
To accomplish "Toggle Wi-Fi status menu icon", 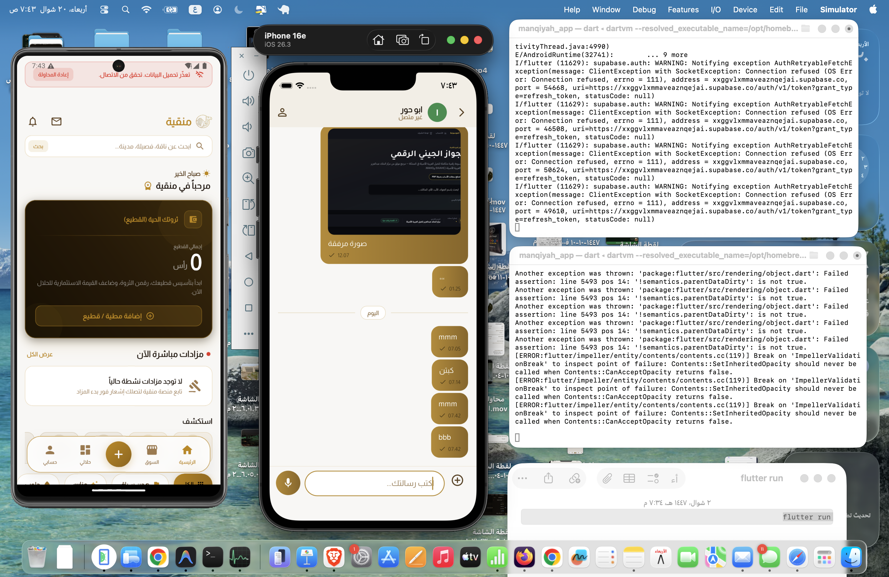I will click(x=146, y=10).
